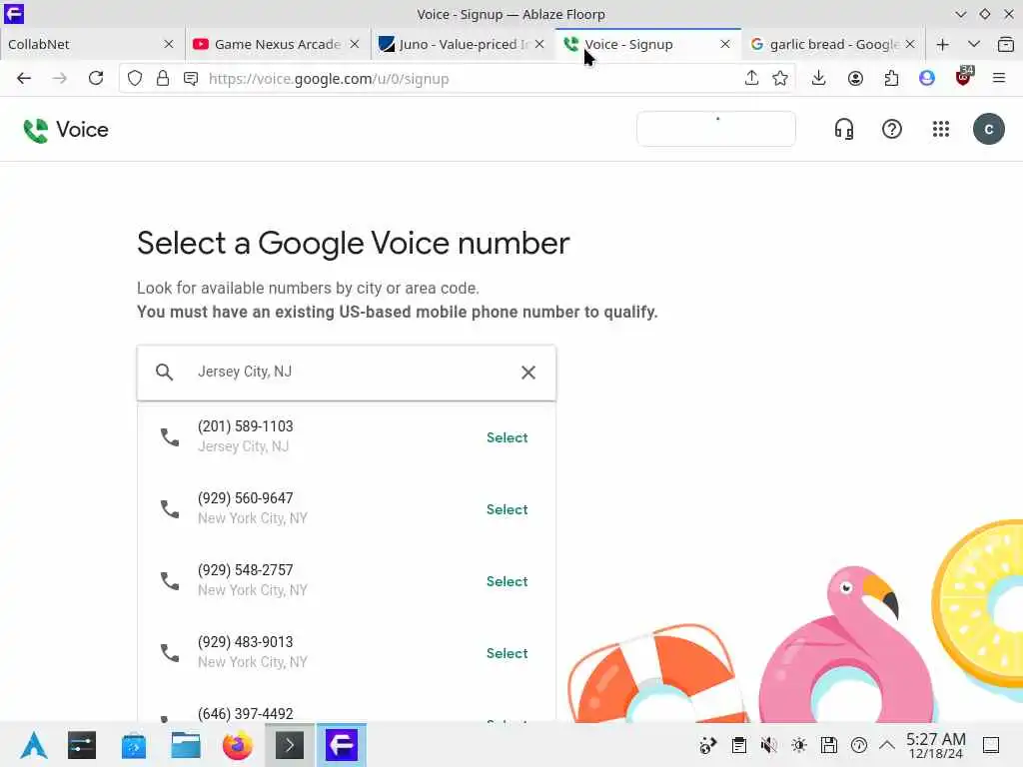Click the loading search box in the Voice header

coord(715,129)
